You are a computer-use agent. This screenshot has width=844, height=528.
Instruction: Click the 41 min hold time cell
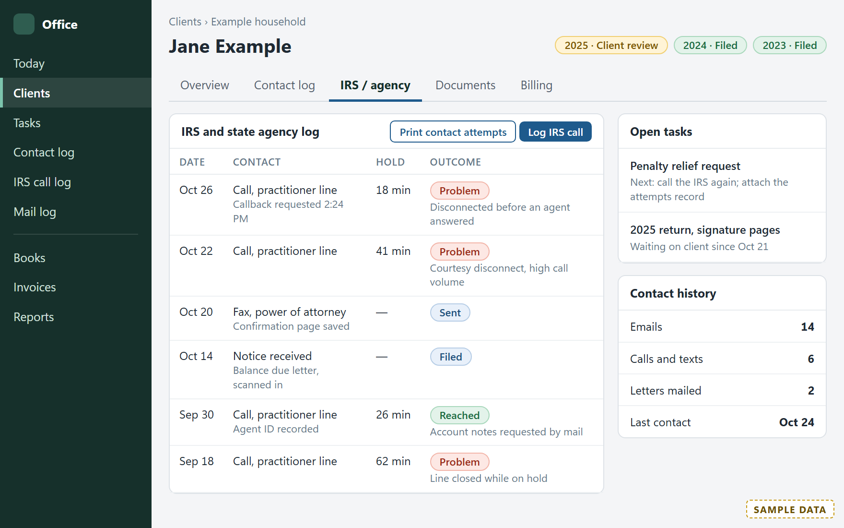coord(393,251)
